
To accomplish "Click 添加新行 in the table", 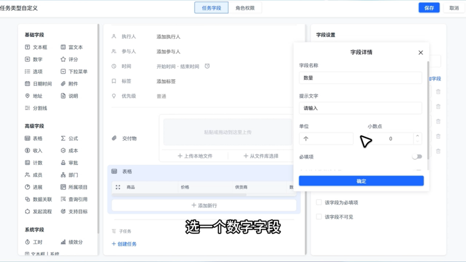I will tap(204, 205).
